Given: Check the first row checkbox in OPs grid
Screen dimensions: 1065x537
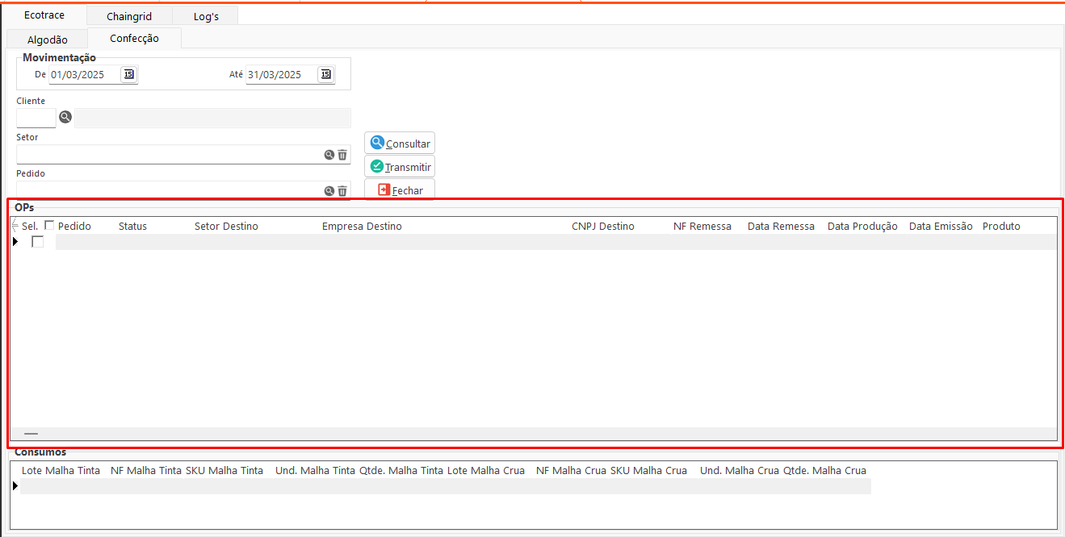Looking at the screenshot, I should [37, 242].
